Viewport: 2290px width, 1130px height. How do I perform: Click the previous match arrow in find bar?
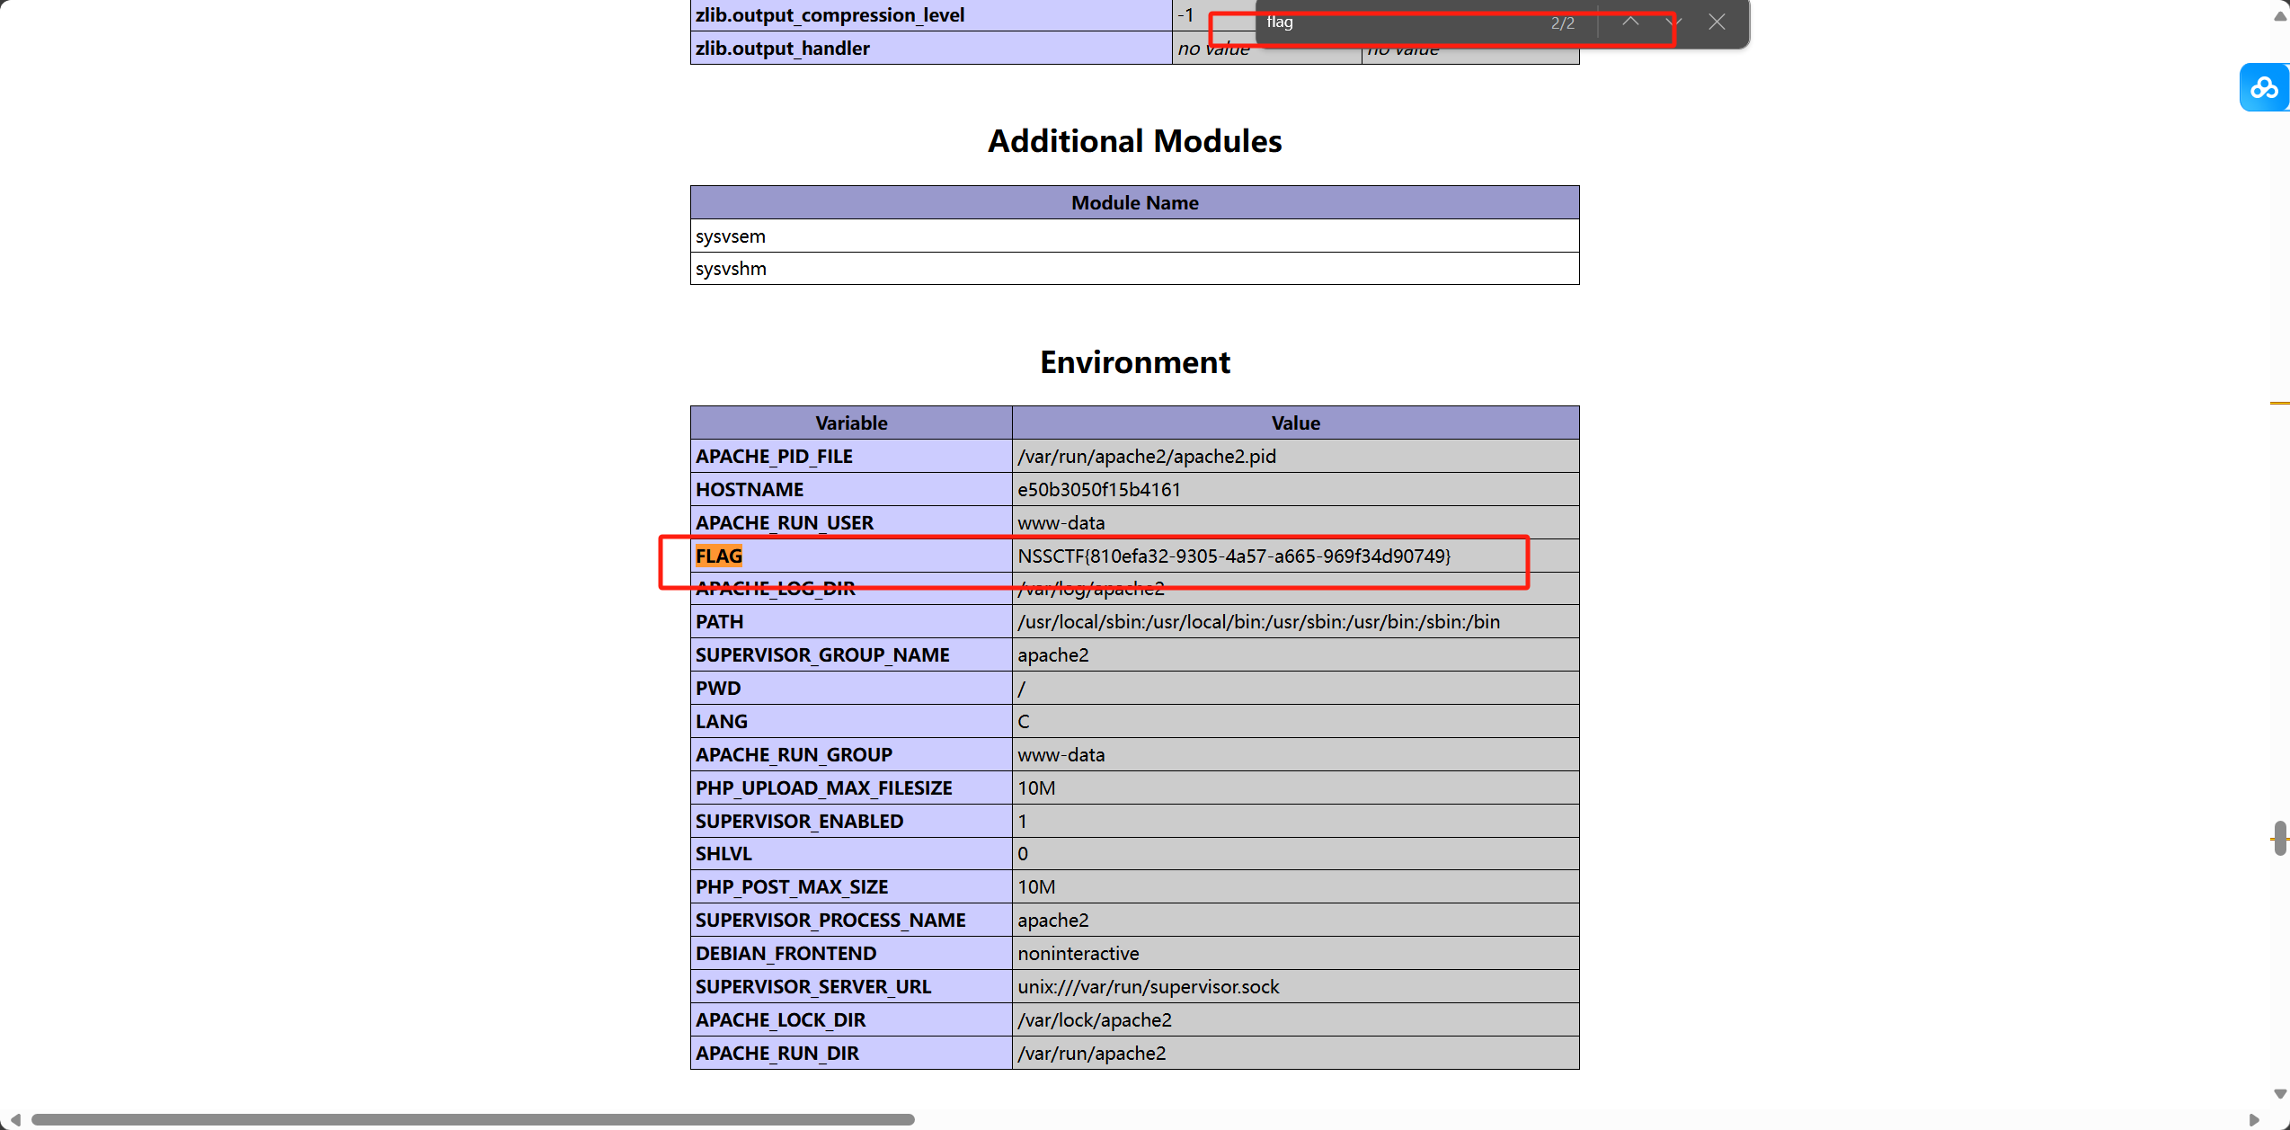click(1630, 22)
